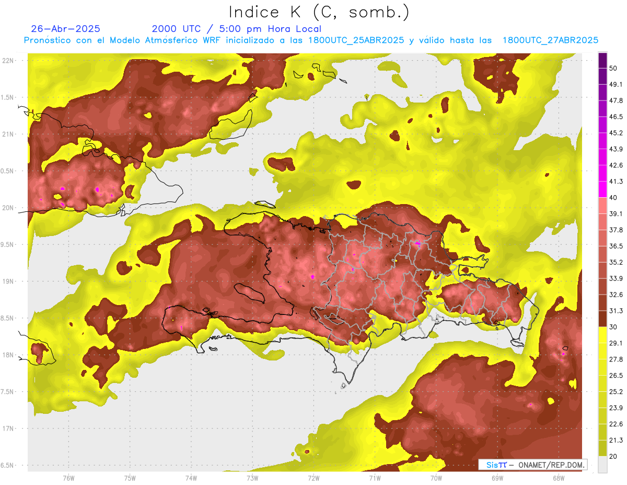Click the valid-until time "1800UTC_27ABR2025"
This screenshot has width=627, height=485.
click(x=550, y=40)
